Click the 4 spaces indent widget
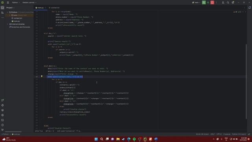Image resolution: width=252 pixels, height=142 pixels. (227, 134)
